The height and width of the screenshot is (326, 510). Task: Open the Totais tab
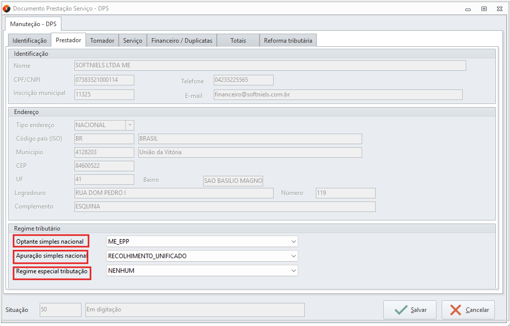[x=238, y=41]
